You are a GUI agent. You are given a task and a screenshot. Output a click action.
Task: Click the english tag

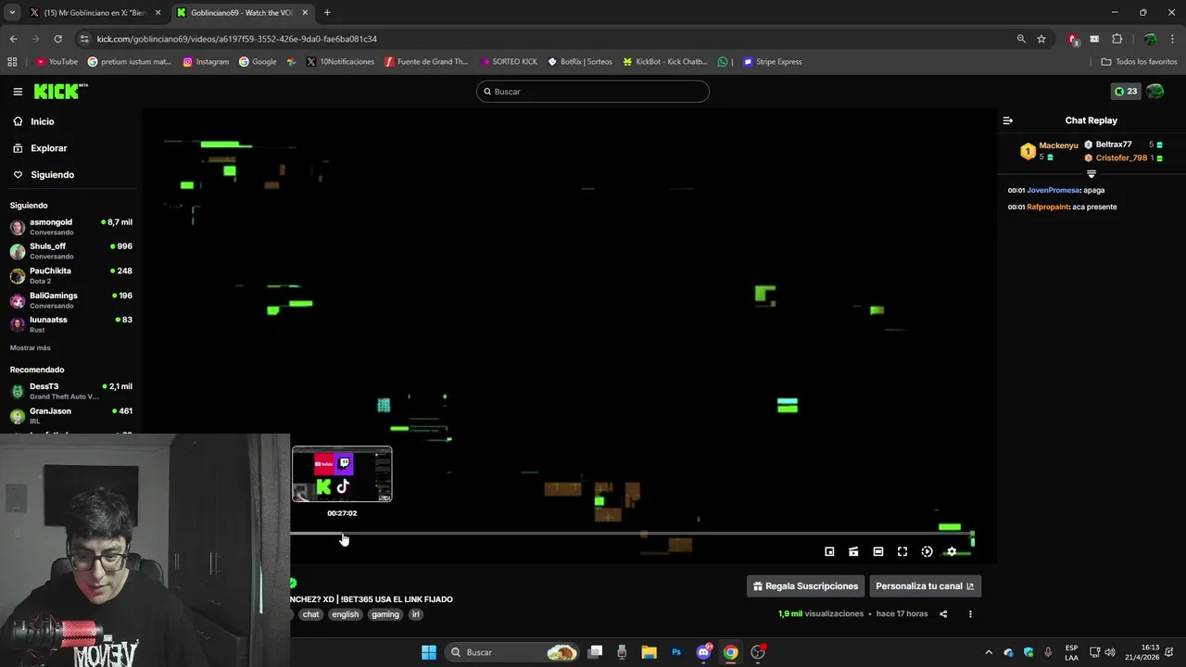point(345,614)
